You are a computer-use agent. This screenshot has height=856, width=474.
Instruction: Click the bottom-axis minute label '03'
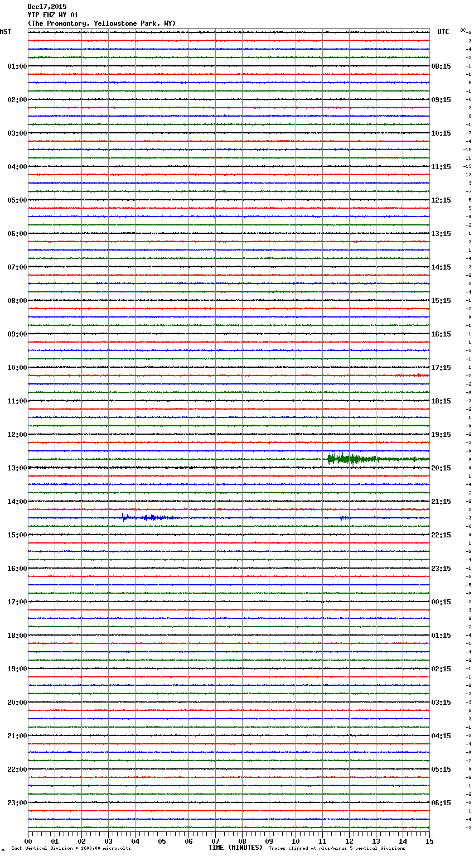(108, 841)
